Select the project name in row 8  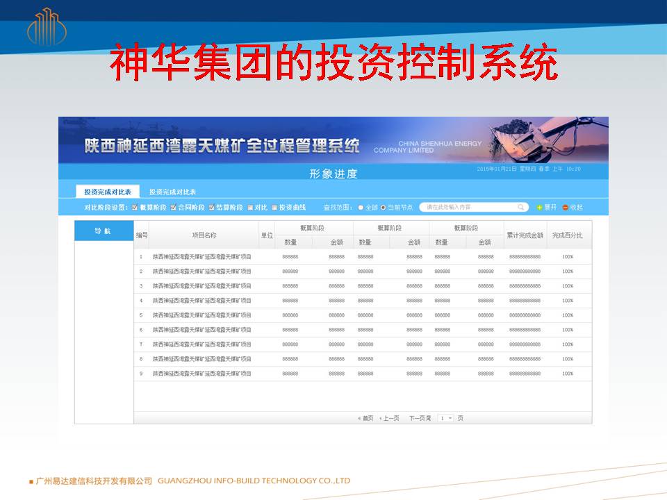[202, 359]
